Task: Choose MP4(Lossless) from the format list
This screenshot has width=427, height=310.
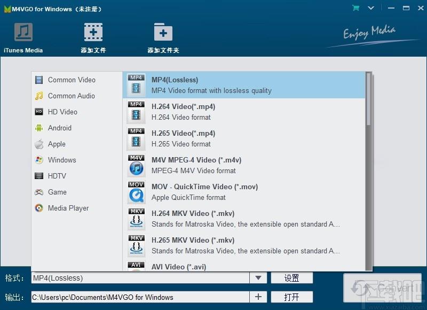Action: [x=244, y=85]
